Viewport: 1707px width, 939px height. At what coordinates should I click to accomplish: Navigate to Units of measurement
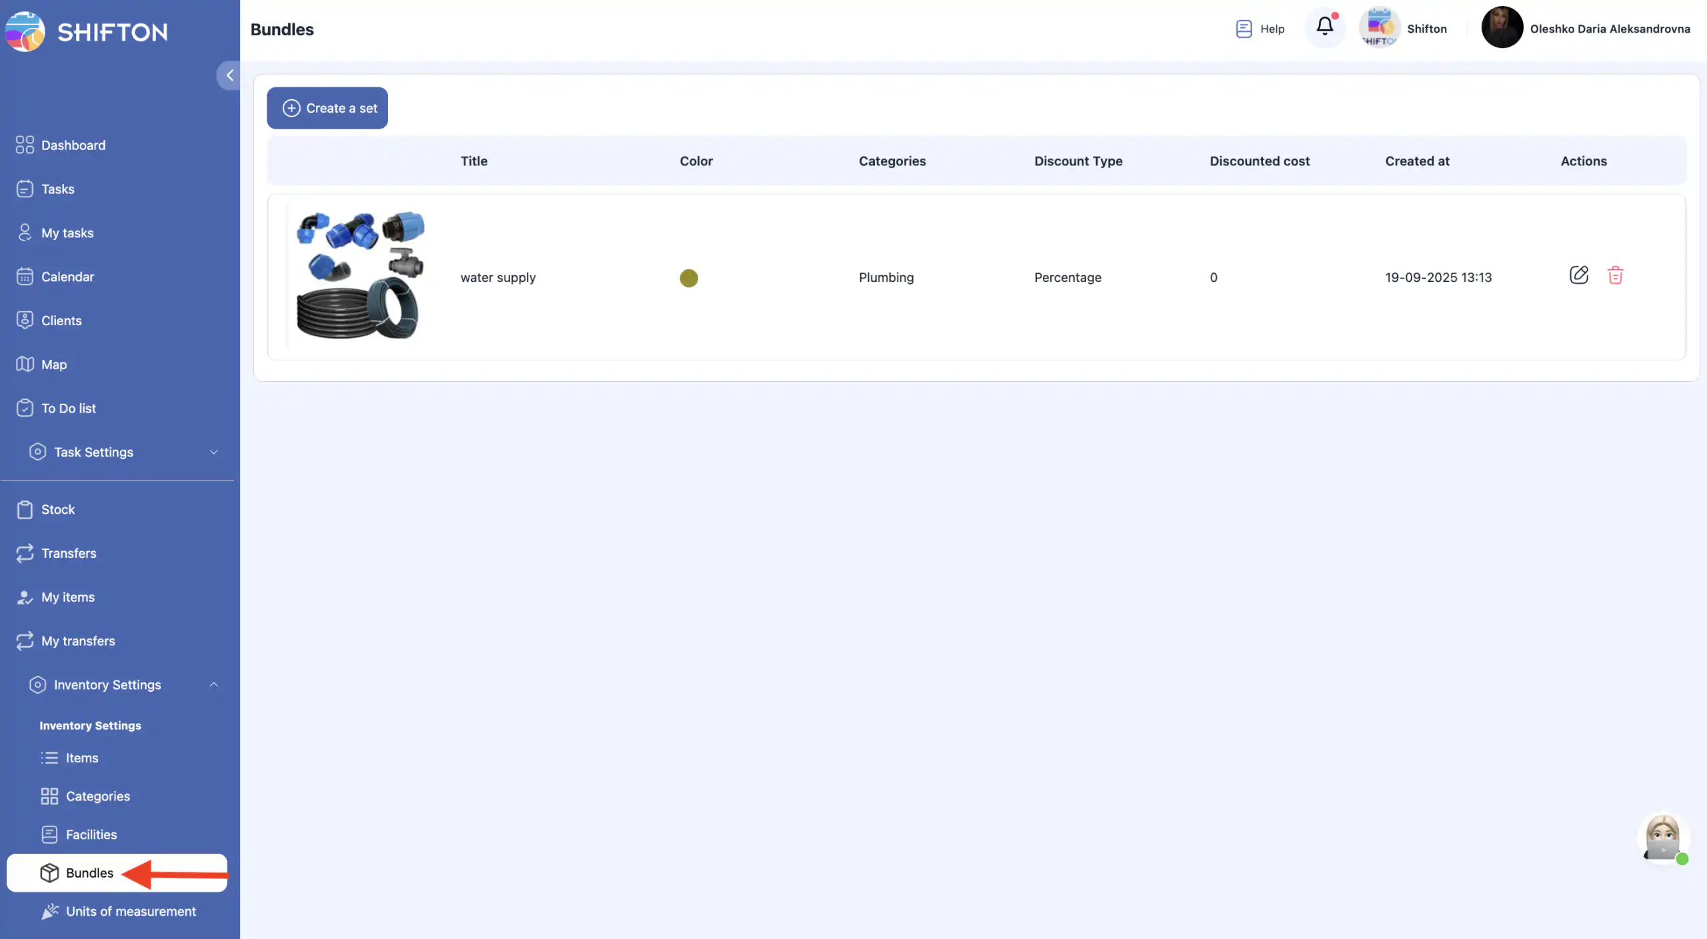(131, 911)
